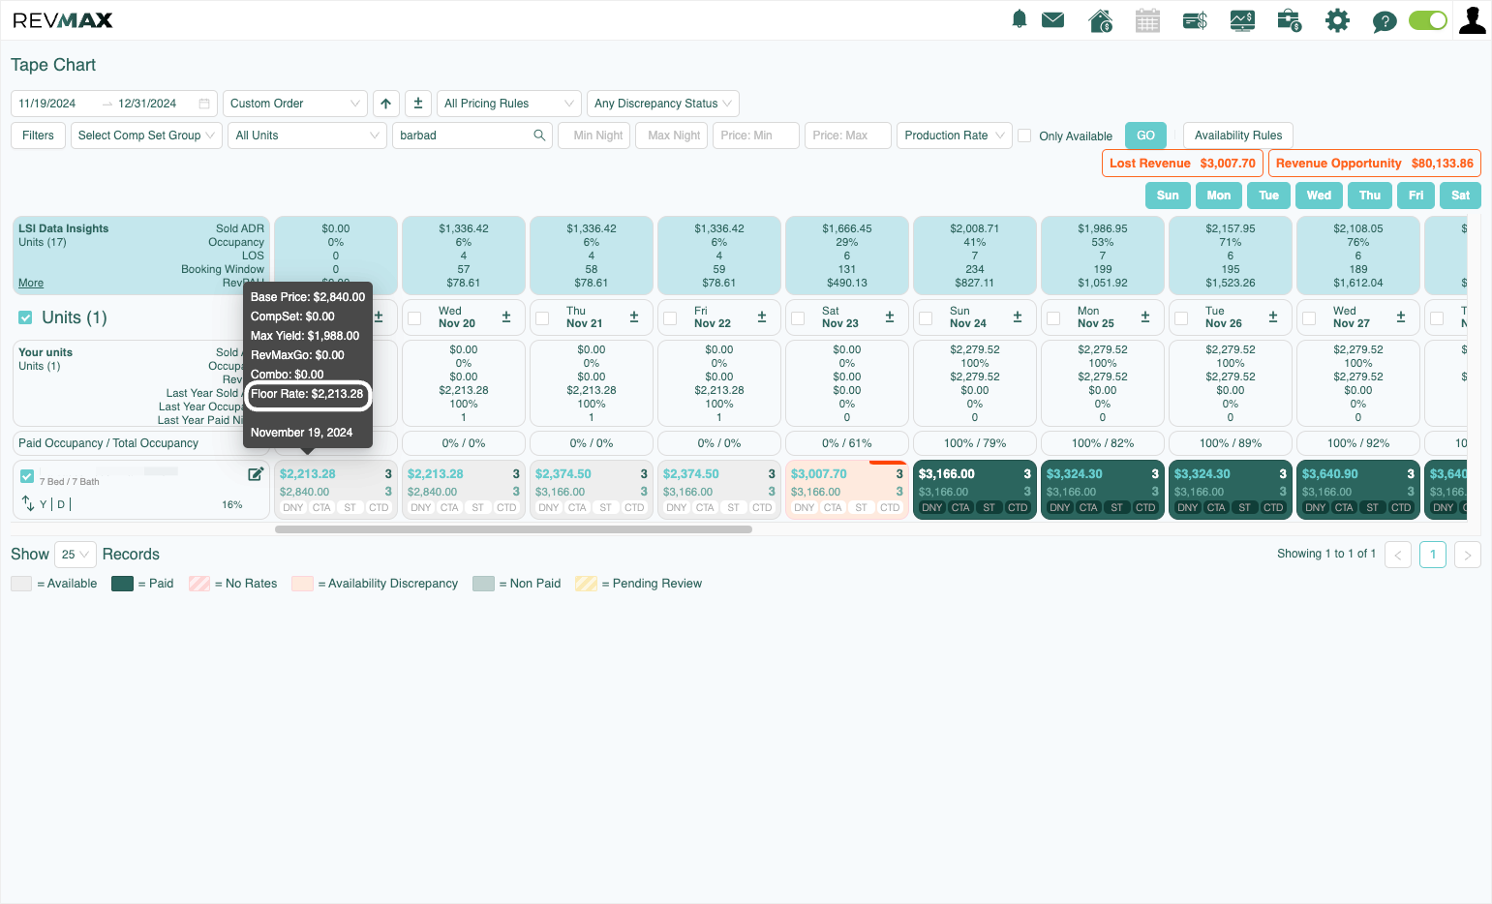Click the horizontal scrollbar under tape chart

coord(513,529)
